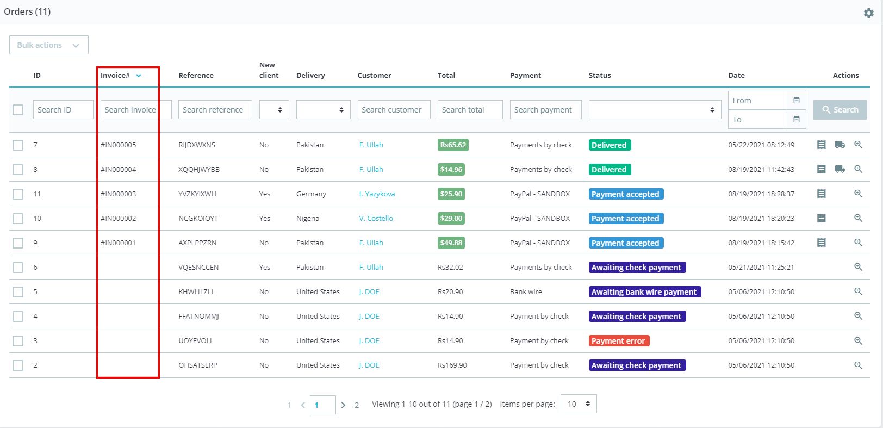883x428 pixels.
Task: Click delivery truck icon for order 7
Action: (x=840, y=145)
